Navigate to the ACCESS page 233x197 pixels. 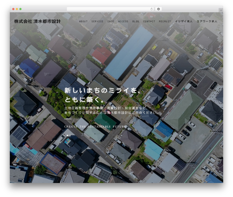[x=123, y=21]
